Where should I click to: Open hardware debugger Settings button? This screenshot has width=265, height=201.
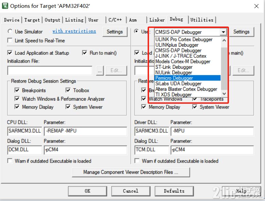pyautogui.click(x=241, y=32)
